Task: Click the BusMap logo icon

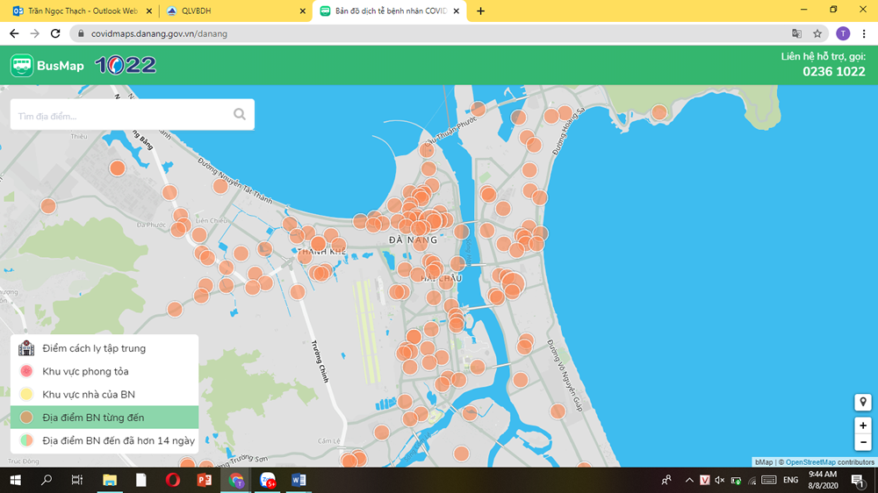Action: click(22, 66)
